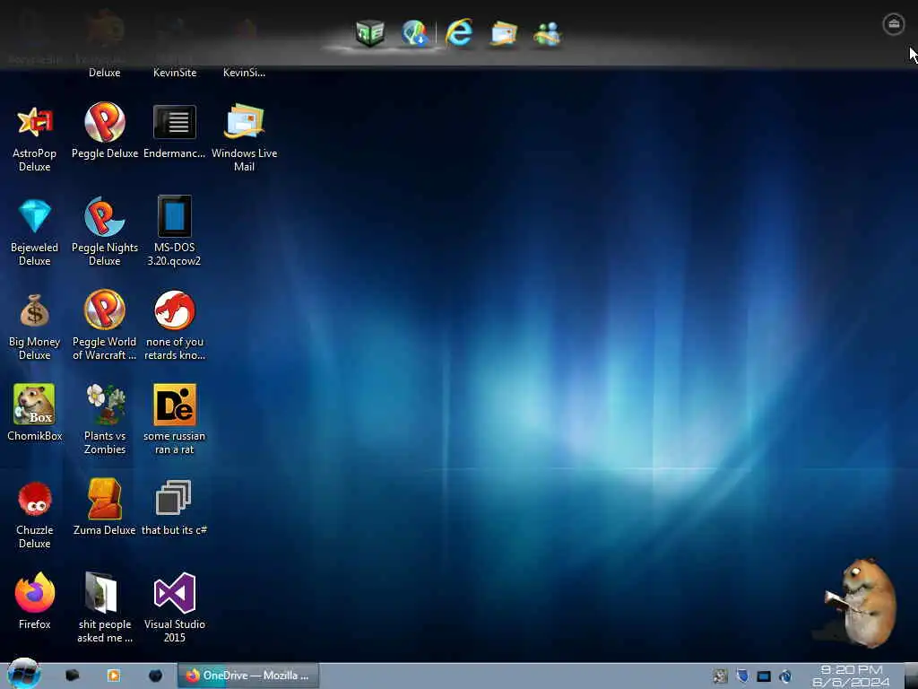Screen dimensions: 918x689
Task: Open Internet Explorer from the top dock
Action: 459,33
